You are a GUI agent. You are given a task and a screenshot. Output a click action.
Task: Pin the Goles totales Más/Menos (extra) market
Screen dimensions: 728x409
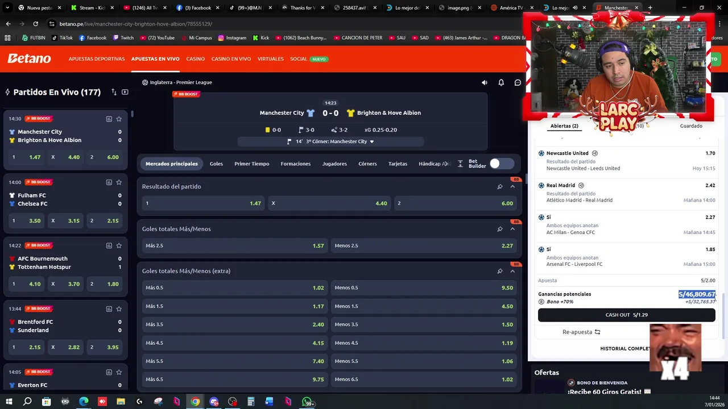click(500, 271)
